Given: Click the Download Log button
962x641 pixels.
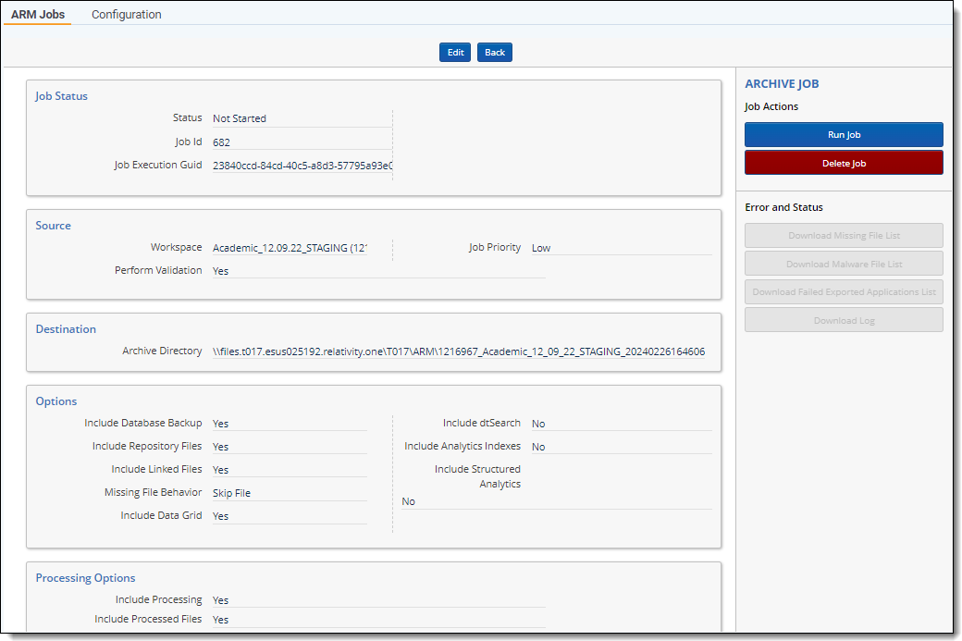Looking at the screenshot, I should click(x=844, y=321).
